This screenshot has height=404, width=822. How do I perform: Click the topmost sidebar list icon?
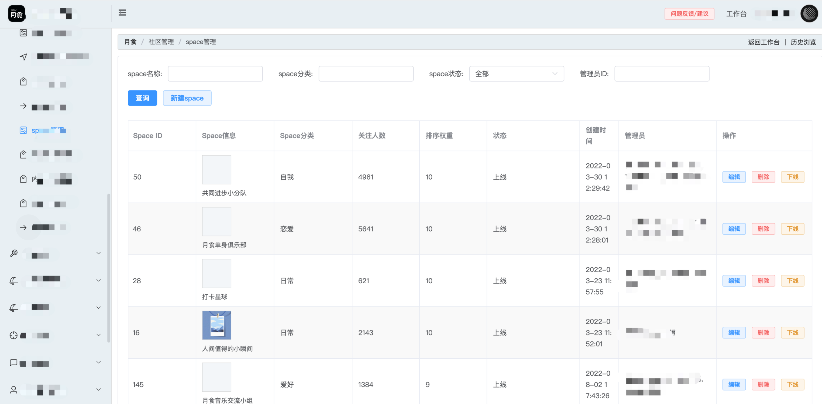click(23, 33)
